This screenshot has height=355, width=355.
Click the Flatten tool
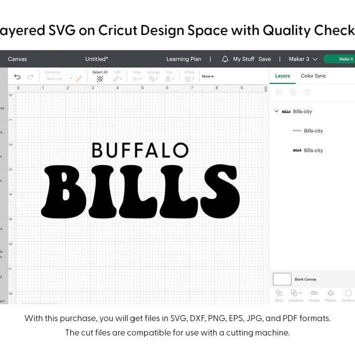(x=331, y=296)
